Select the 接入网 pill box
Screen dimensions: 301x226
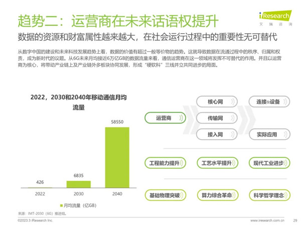tap(217, 134)
